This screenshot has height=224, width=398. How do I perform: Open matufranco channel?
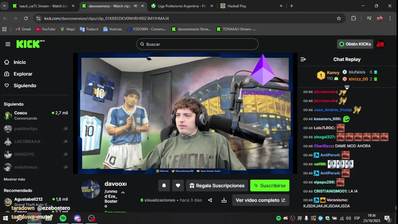click(x=36, y=167)
